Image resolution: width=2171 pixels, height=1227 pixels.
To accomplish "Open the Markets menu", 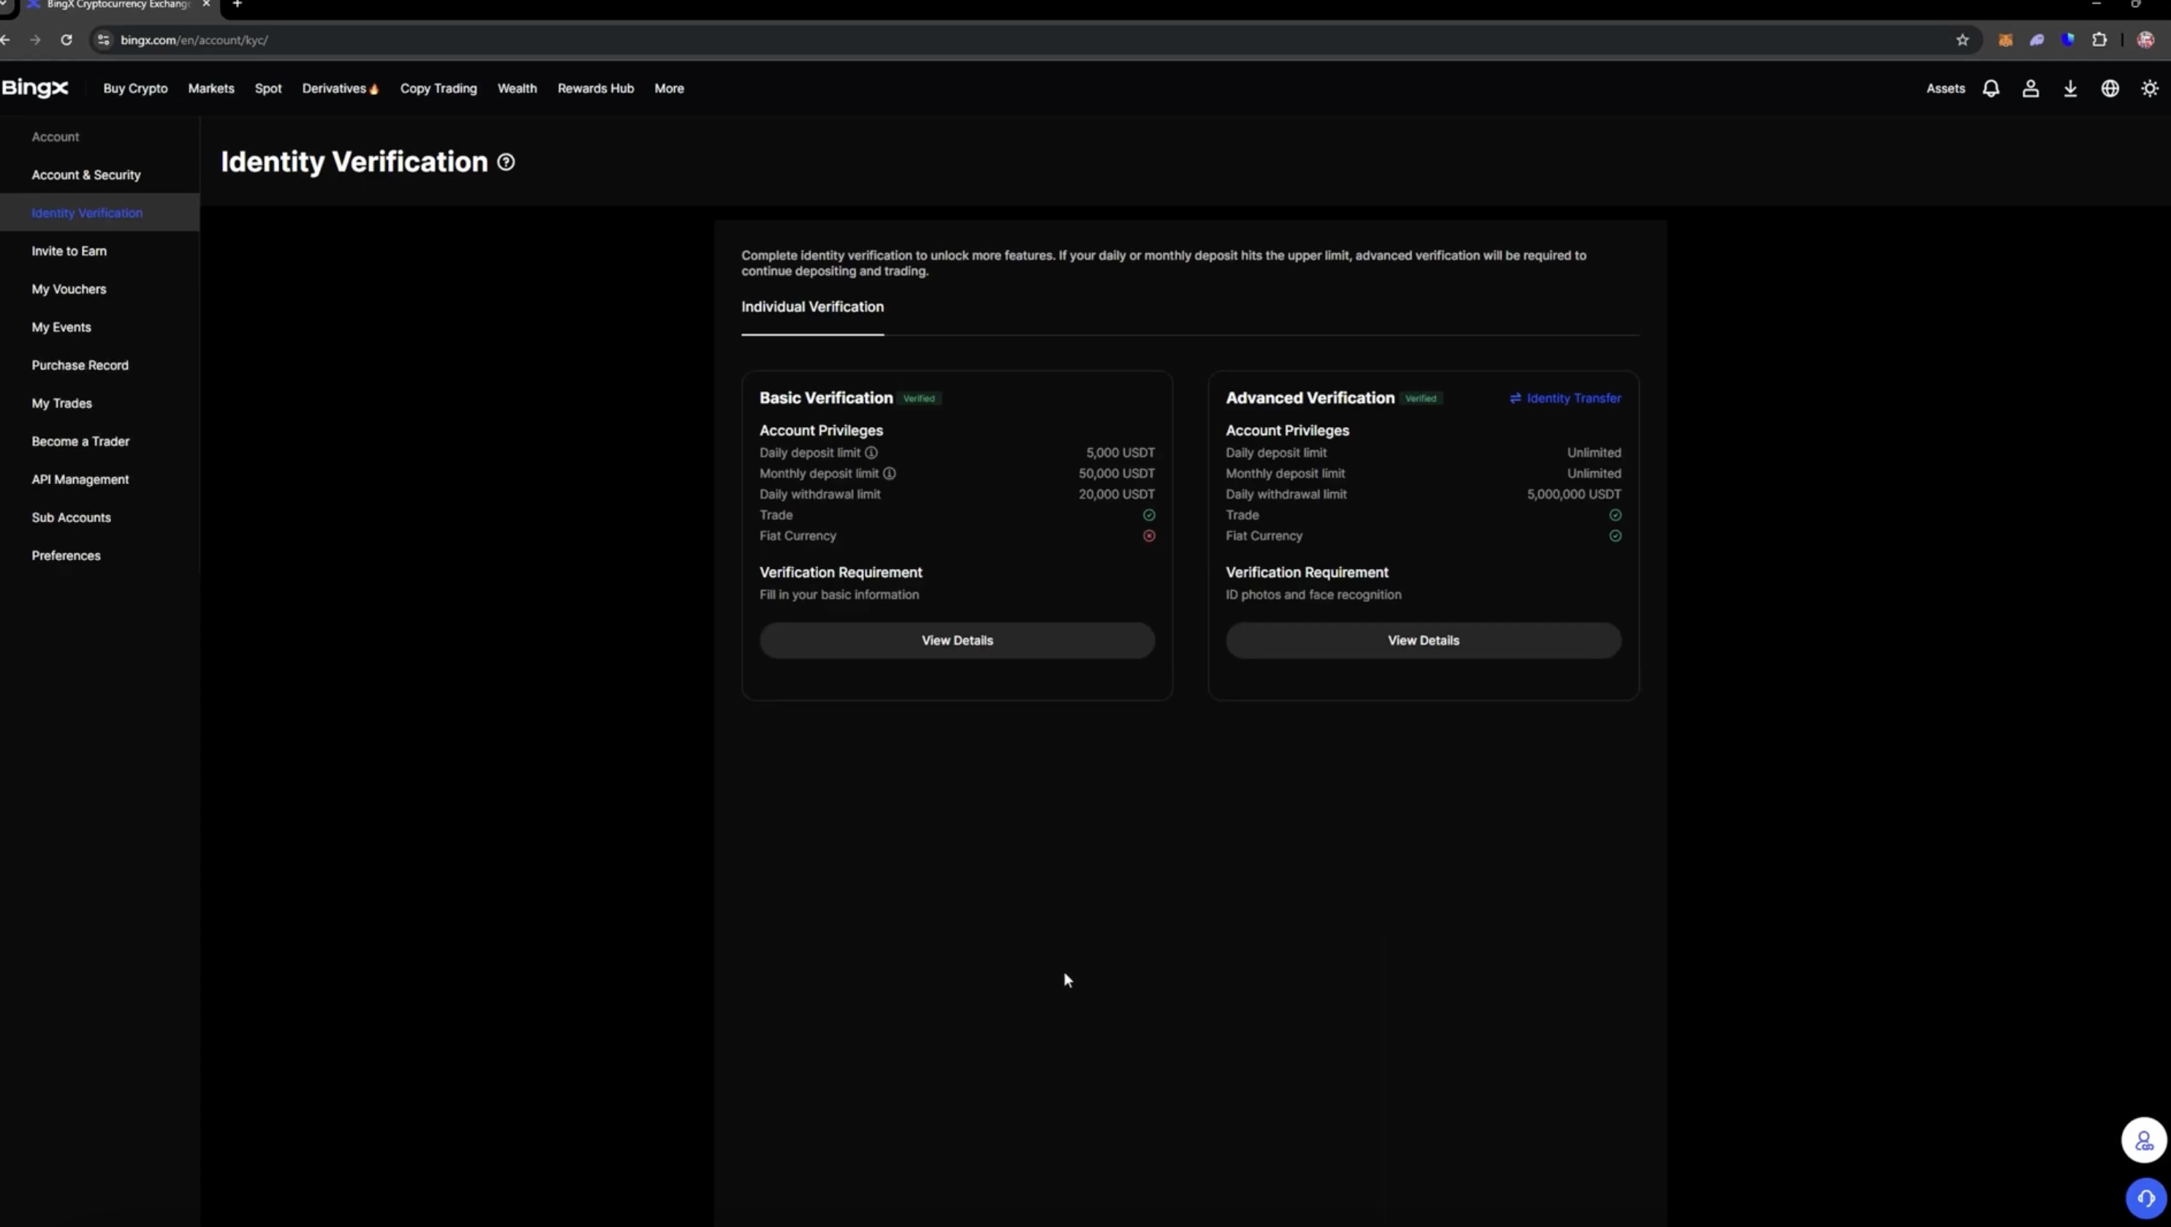I will pos(211,88).
